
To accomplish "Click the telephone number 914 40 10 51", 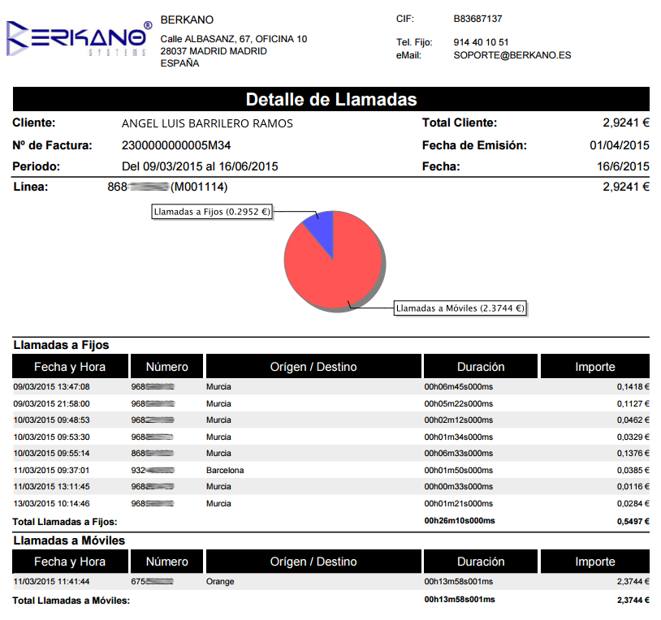I will tap(482, 42).
